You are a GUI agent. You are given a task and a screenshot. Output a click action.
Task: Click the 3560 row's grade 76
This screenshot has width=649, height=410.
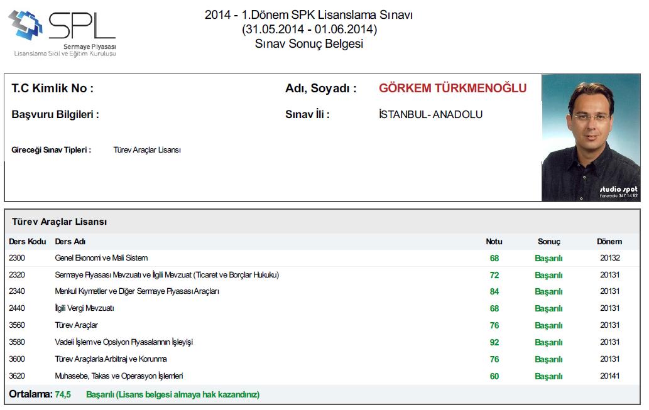click(494, 326)
